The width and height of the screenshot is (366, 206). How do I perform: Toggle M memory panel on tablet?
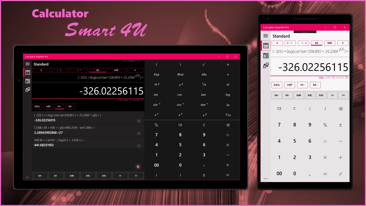point(98,70)
